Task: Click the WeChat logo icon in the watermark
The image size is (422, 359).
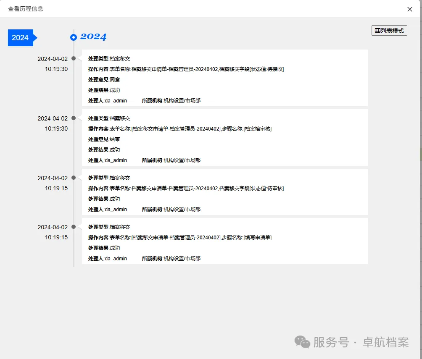Action: pyautogui.click(x=302, y=342)
